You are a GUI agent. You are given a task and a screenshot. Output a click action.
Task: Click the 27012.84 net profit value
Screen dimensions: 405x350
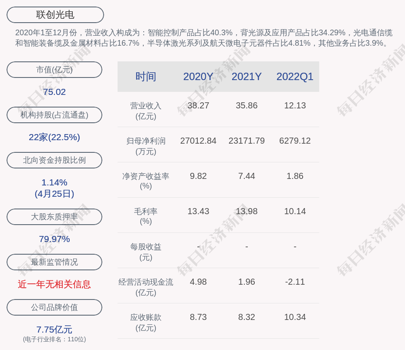(x=198, y=141)
